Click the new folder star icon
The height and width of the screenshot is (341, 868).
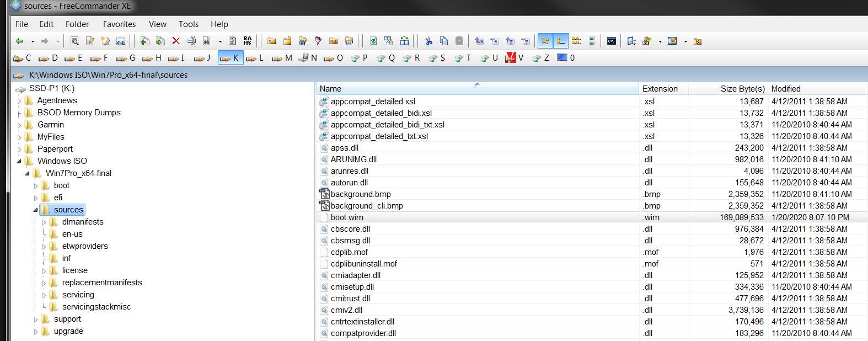[287, 41]
